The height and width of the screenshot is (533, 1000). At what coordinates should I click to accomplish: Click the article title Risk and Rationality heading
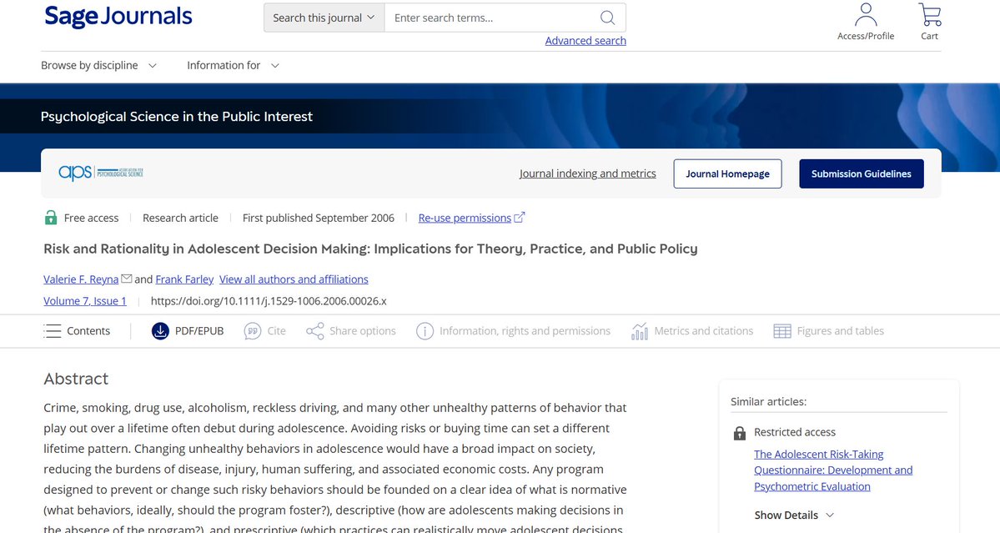[x=370, y=249]
